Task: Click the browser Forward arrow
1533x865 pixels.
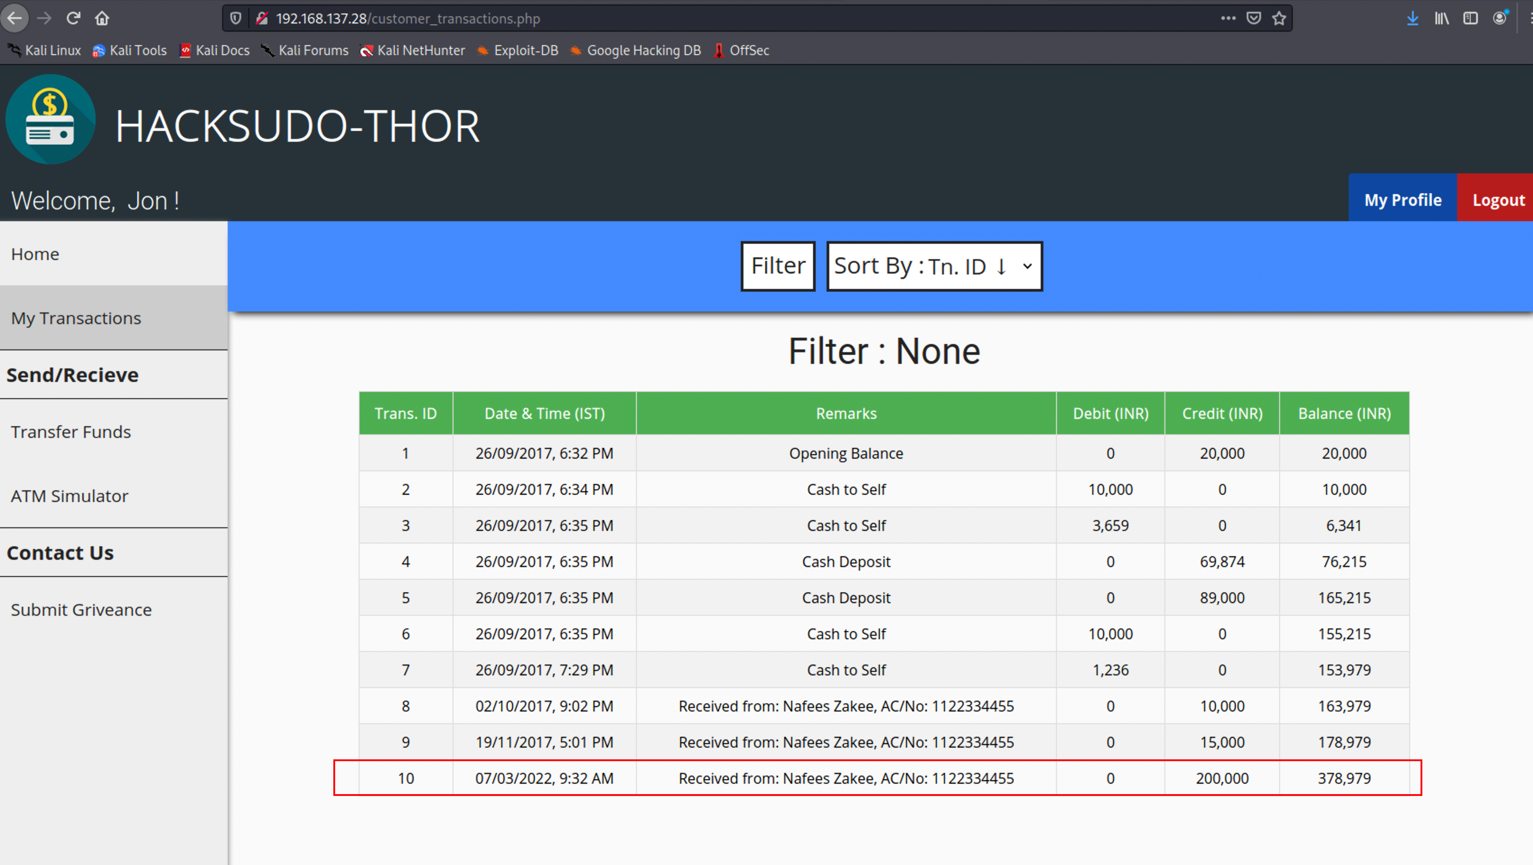Action: click(44, 19)
